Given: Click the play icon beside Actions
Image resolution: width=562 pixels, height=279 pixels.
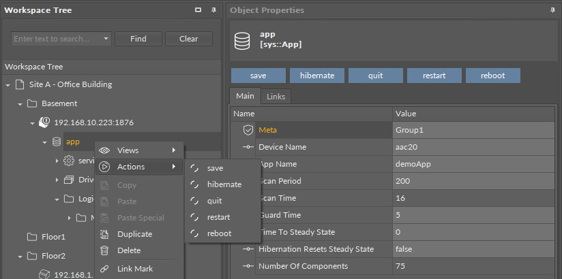Looking at the screenshot, I should [x=104, y=166].
